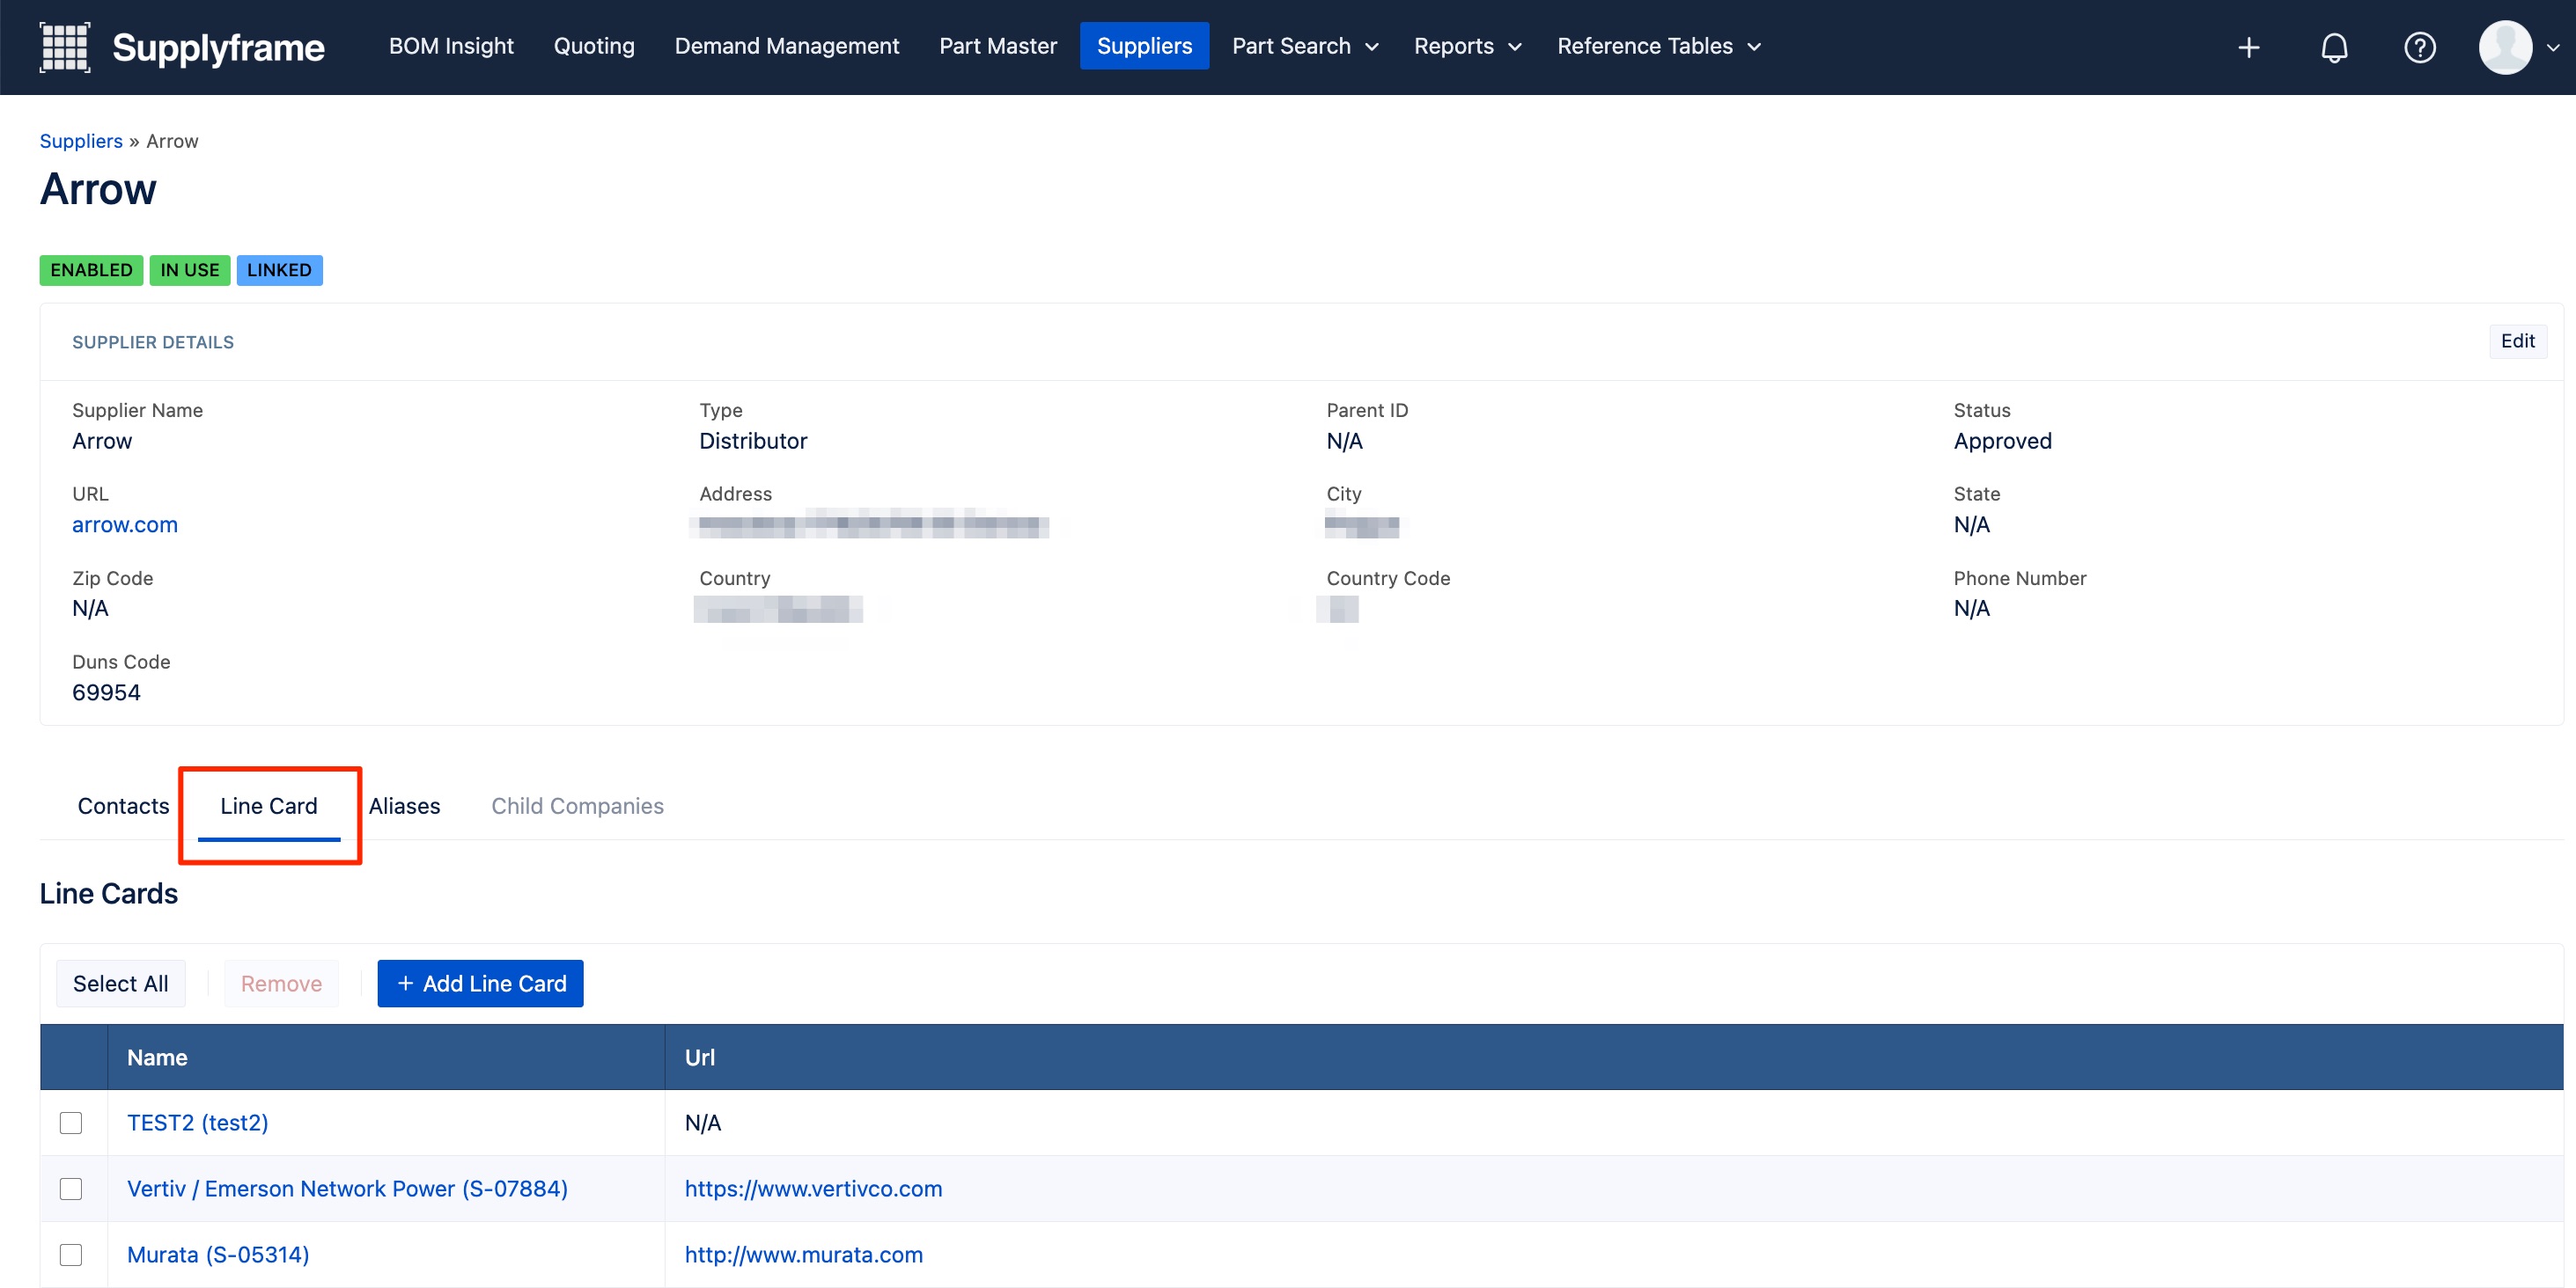
Task: Go to Quoting in the nav bar
Action: pyautogui.click(x=594, y=46)
